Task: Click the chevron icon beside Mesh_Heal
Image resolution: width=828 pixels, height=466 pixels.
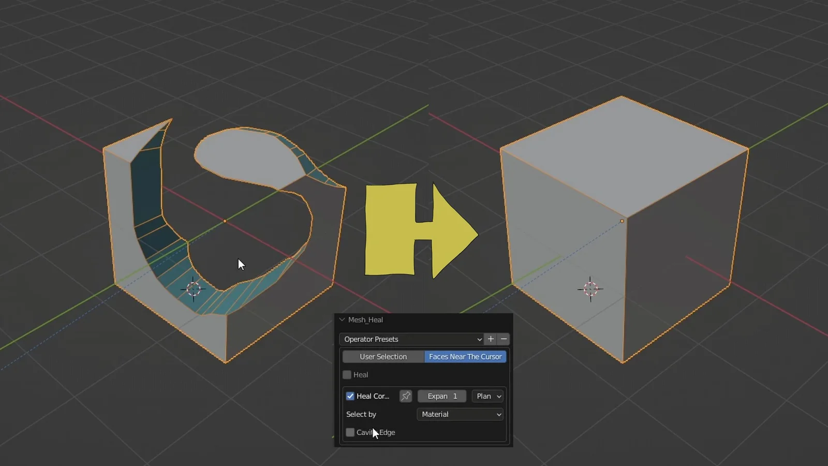Action: 342,319
